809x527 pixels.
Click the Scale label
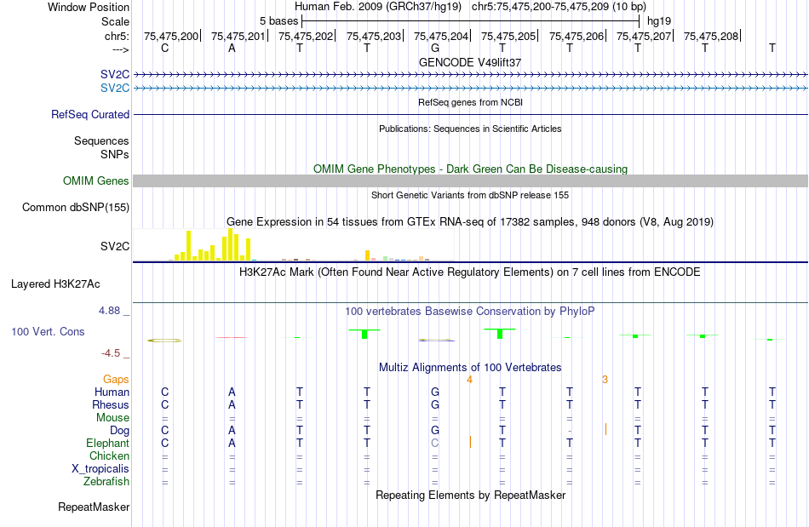coord(115,21)
